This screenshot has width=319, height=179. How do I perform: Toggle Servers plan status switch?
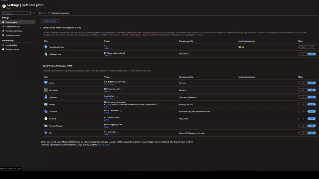(307, 83)
